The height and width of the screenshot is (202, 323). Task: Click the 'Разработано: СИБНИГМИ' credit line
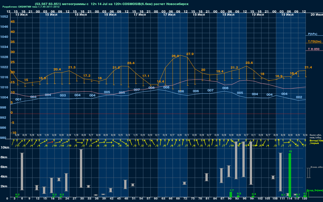[31, 7]
